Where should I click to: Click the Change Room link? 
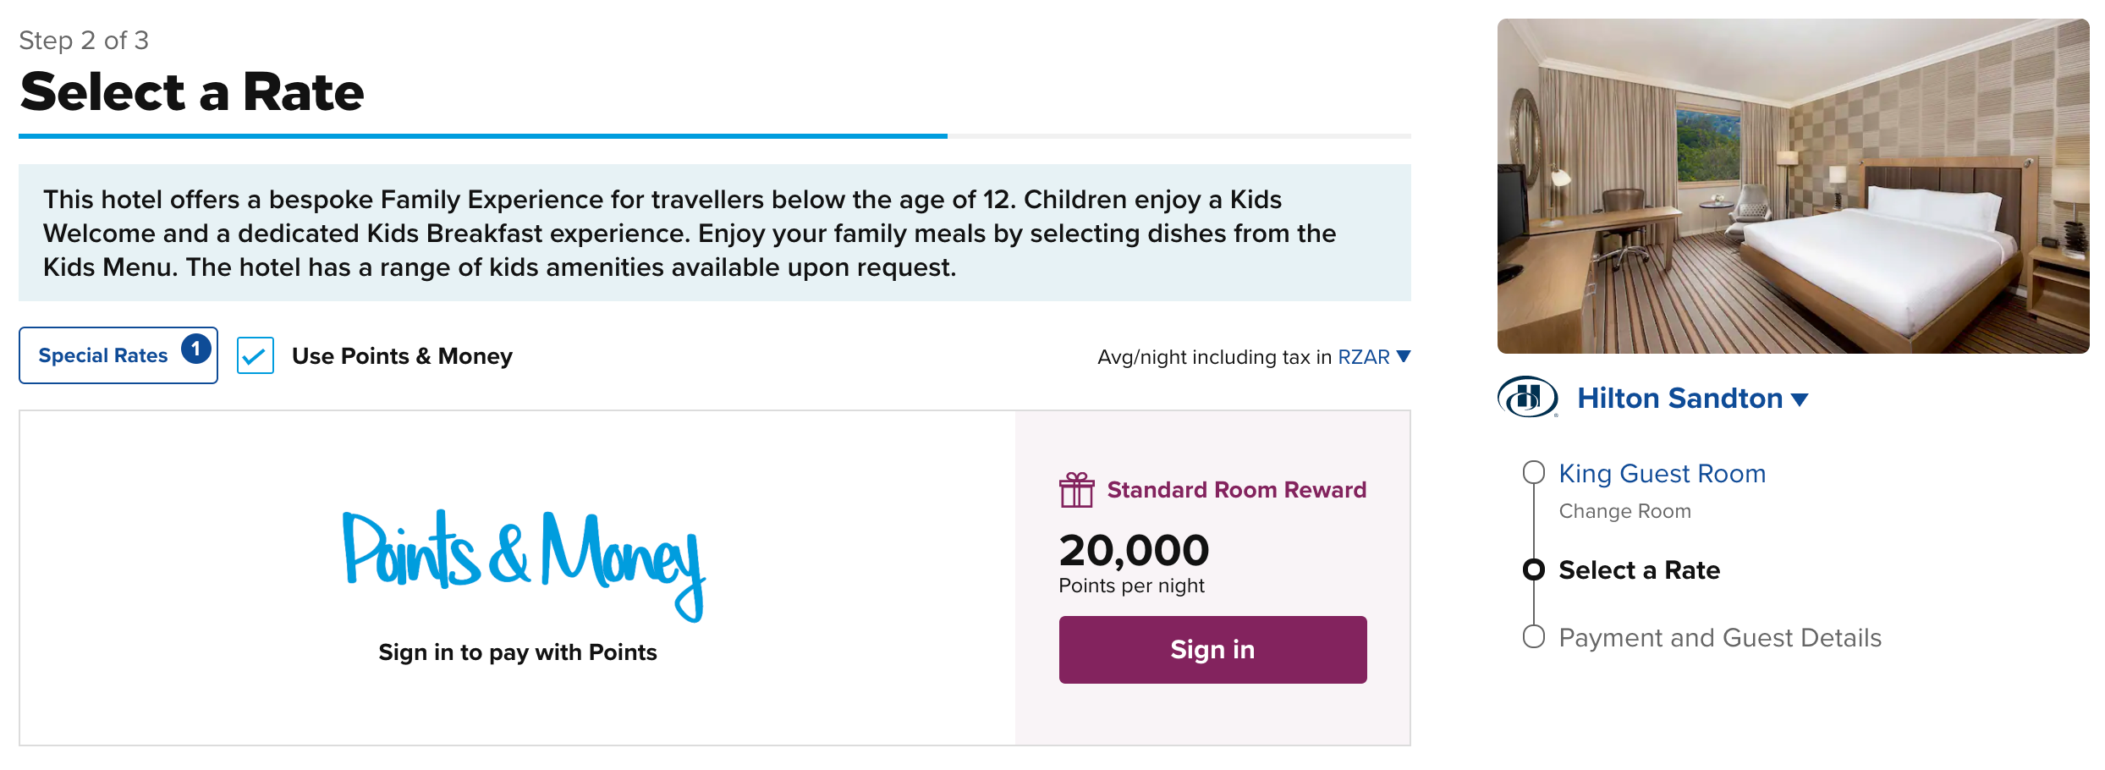[1624, 511]
